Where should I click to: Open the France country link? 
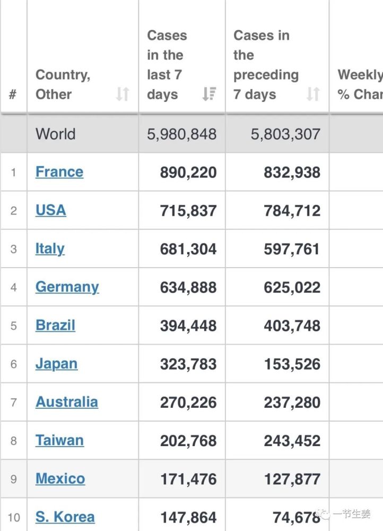click(x=59, y=172)
